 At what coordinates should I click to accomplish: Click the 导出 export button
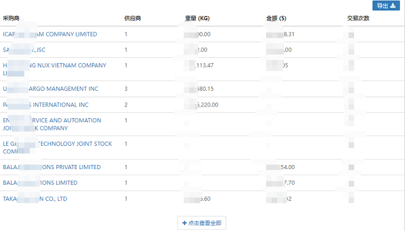386,5
